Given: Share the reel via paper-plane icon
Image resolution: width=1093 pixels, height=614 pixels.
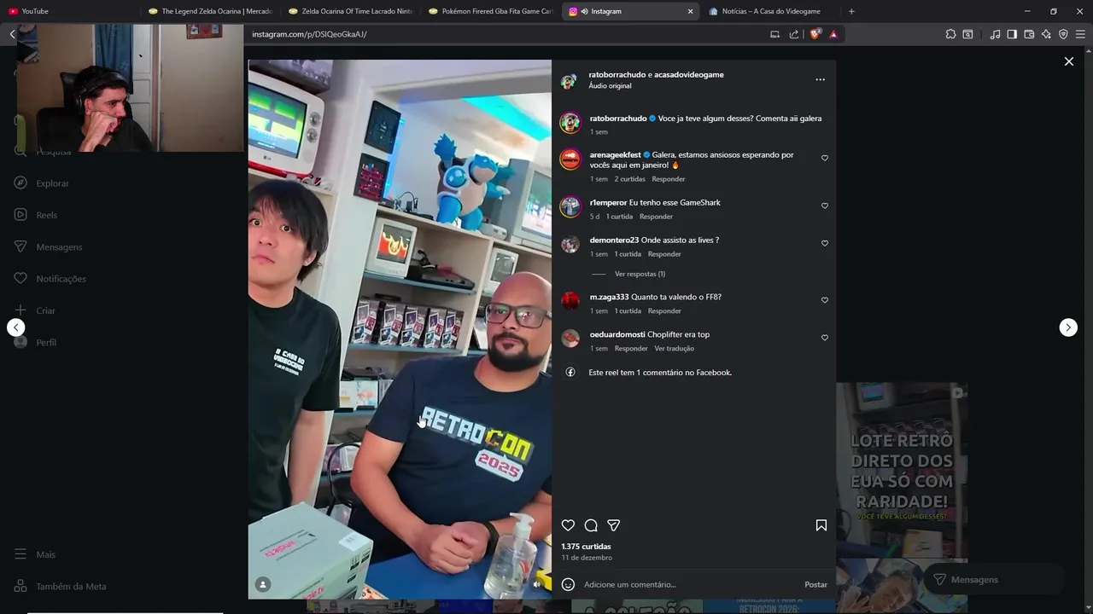Looking at the screenshot, I should (613, 525).
